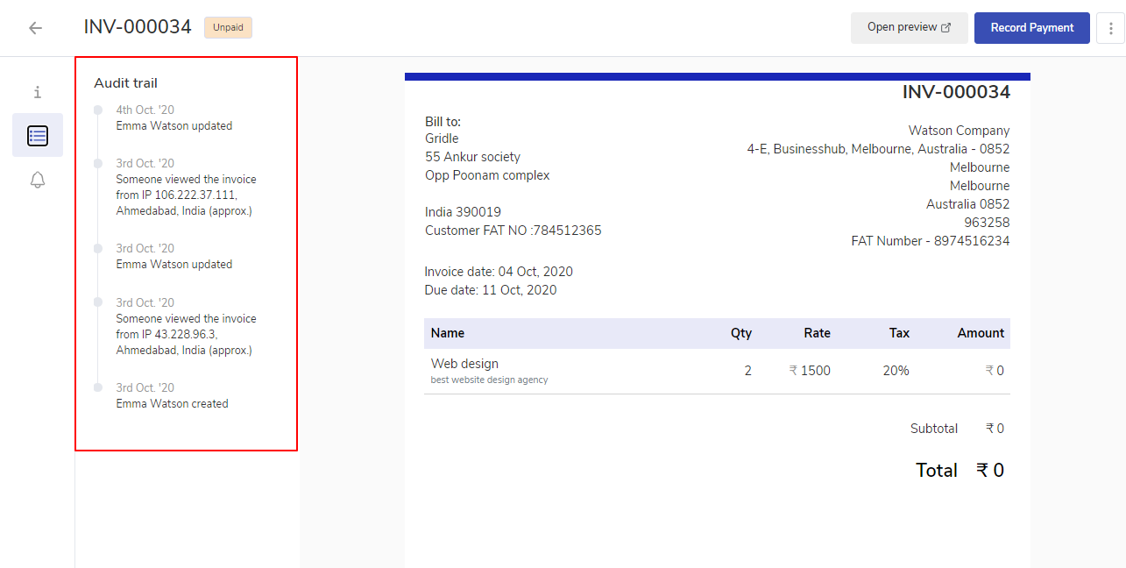Click the Unpaid status badge
The height and width of the screenshot is (568, 1126).
228,27
